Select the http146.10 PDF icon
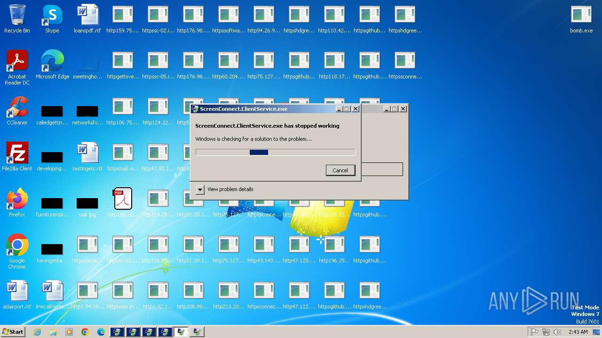 tap(123, 203)
